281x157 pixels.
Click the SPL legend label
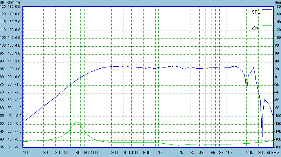(256, 12)
